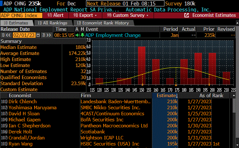Click the Landesbank Baden-Wuerttemb... firm cell

click(x=116, y=102)
